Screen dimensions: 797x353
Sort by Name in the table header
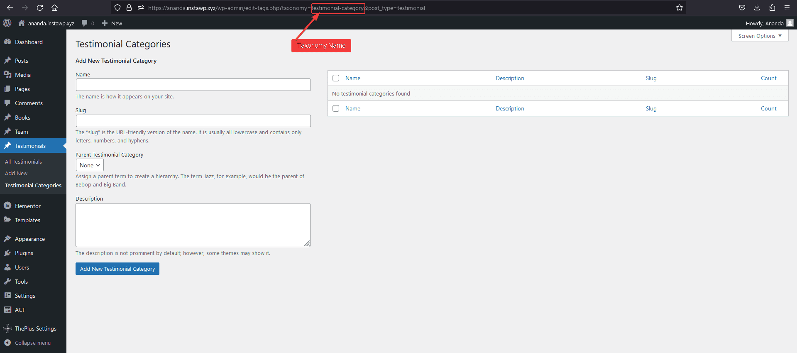pos(353,78)
